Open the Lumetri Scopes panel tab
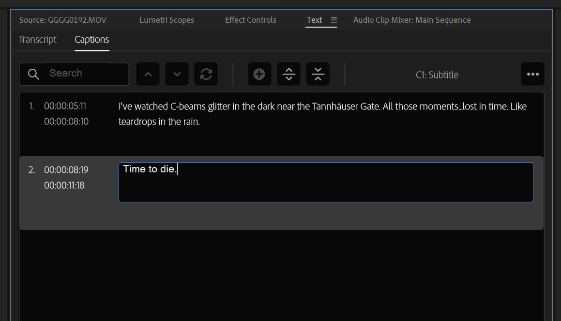Screen dimensions: 561x321 pos(167,20)
